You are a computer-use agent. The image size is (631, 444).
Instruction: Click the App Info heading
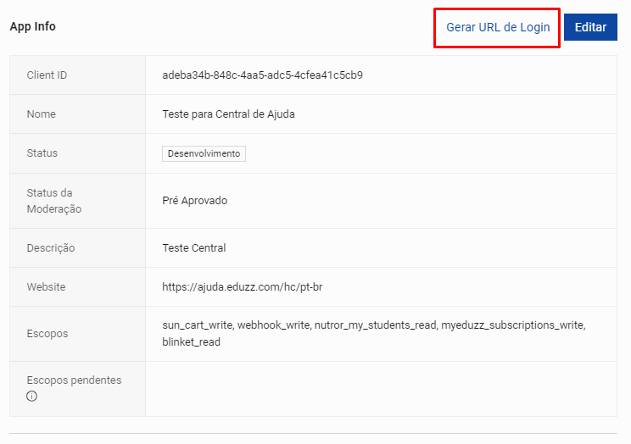(x=32, y=26)
